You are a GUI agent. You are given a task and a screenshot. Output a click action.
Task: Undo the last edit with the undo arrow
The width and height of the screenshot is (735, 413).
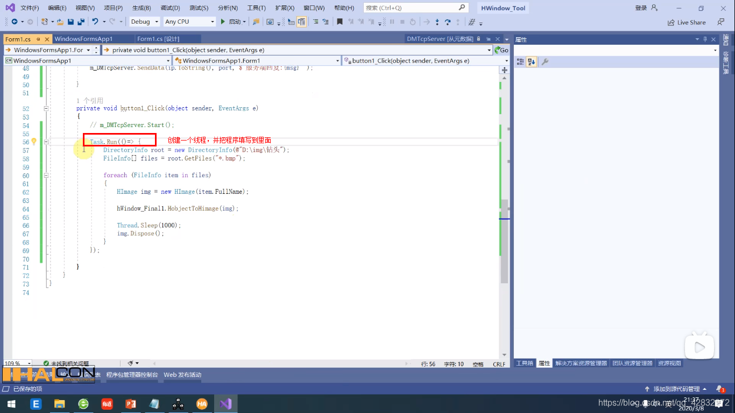click(x=95, y=22)
